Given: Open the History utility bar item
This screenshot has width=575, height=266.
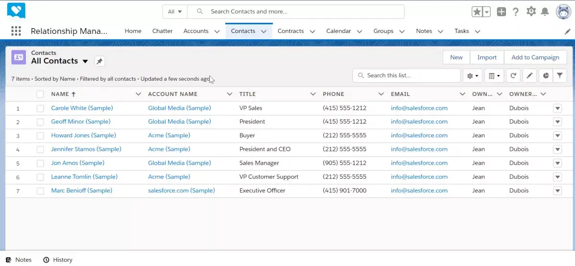Looking at the screenshot, I should [x=57, y=260].
